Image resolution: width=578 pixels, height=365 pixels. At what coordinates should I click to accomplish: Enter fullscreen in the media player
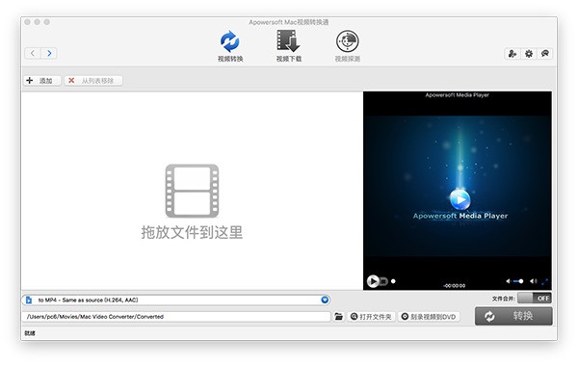545,281
